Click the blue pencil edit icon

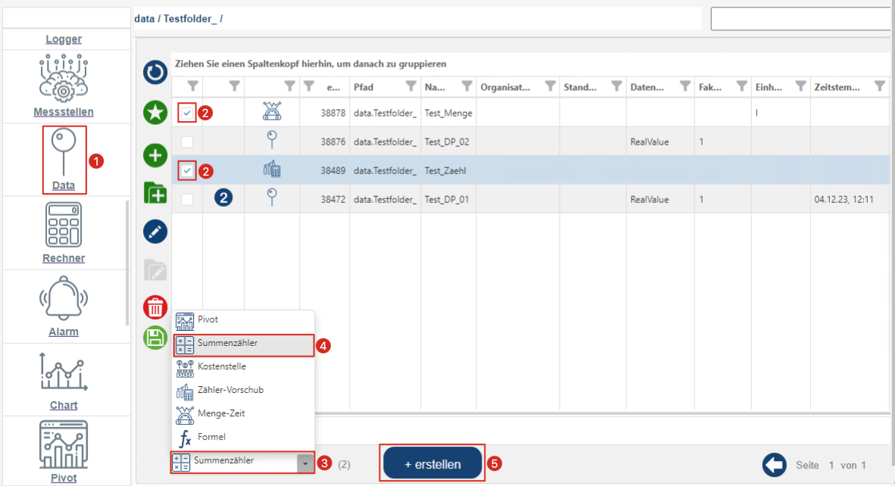pos(155,232)
